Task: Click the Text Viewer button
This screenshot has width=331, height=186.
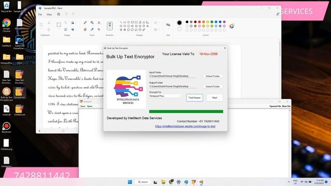Action: point(194,98)
